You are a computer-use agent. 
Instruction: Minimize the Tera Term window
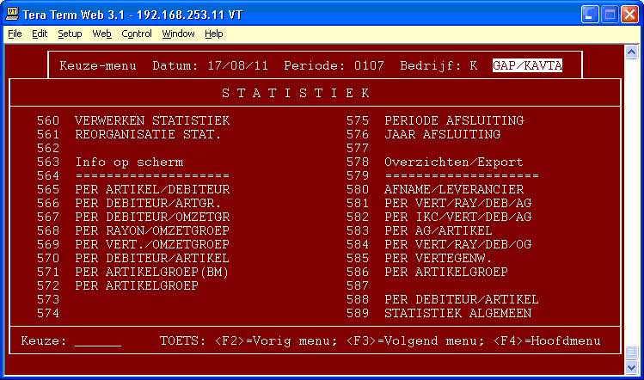[588, 14]
